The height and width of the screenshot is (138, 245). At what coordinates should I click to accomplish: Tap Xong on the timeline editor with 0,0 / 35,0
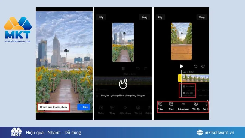pyautogui.click(x=202, y=17)
